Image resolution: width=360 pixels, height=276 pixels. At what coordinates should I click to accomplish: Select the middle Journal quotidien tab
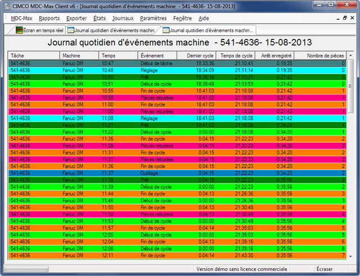pyautogui.click(x=112, y=30)
